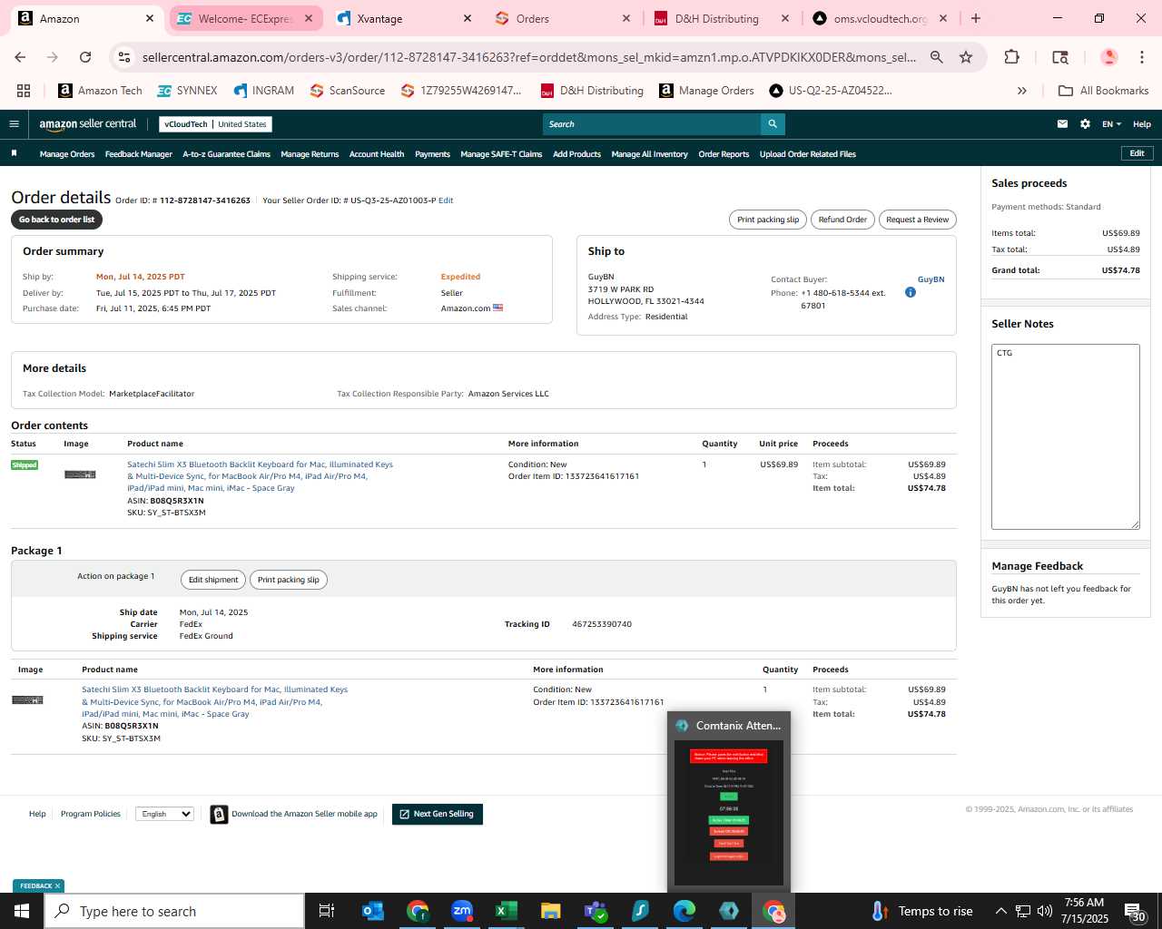1162x929 pixels.
Task: Bookmark this page with star icon
Action: pyautogui.click(x=966, y=57)
